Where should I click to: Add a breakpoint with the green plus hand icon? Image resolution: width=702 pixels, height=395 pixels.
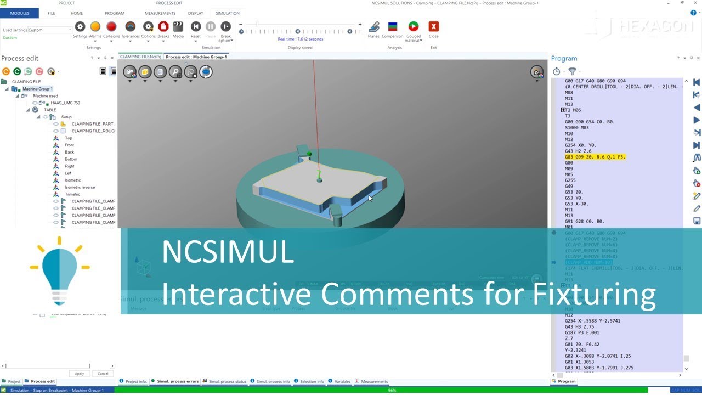click(x=697, y=171)
